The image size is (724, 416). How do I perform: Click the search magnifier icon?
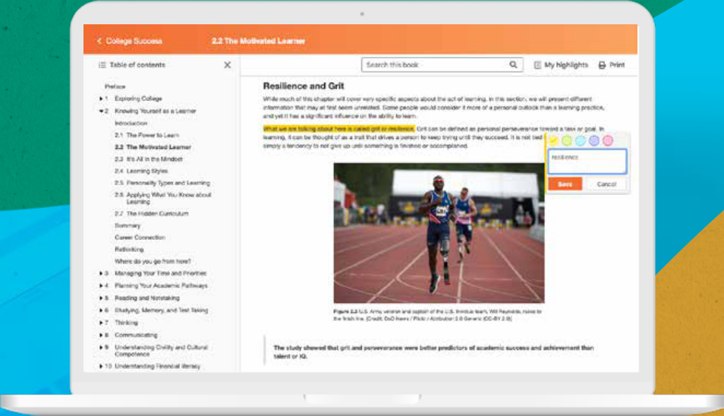click(x=513, y=65)
